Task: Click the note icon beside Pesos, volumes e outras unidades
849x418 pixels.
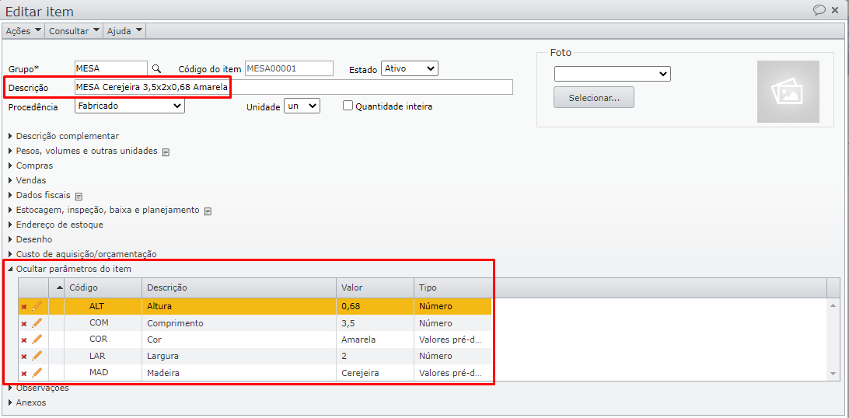Action: point(166,152)
